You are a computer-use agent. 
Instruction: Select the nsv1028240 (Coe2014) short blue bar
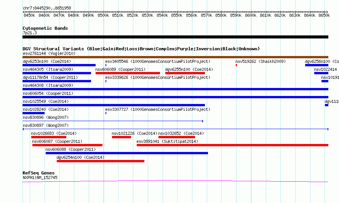point(34,113)
